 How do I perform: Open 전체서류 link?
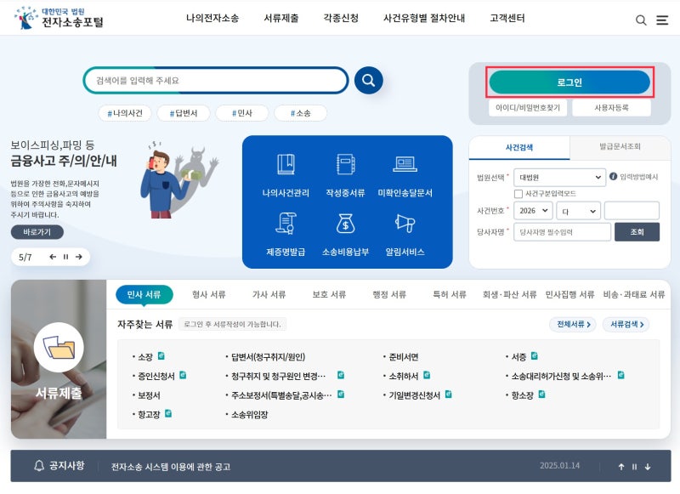click(573, 324)
